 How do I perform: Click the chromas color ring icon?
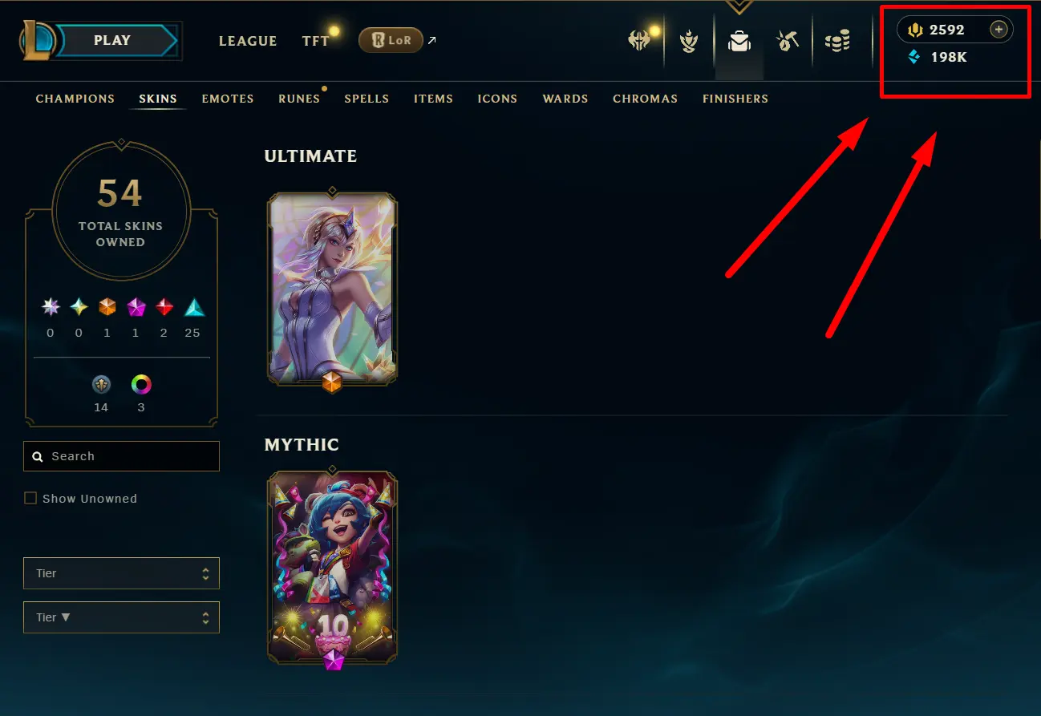(x=141, y=385)
